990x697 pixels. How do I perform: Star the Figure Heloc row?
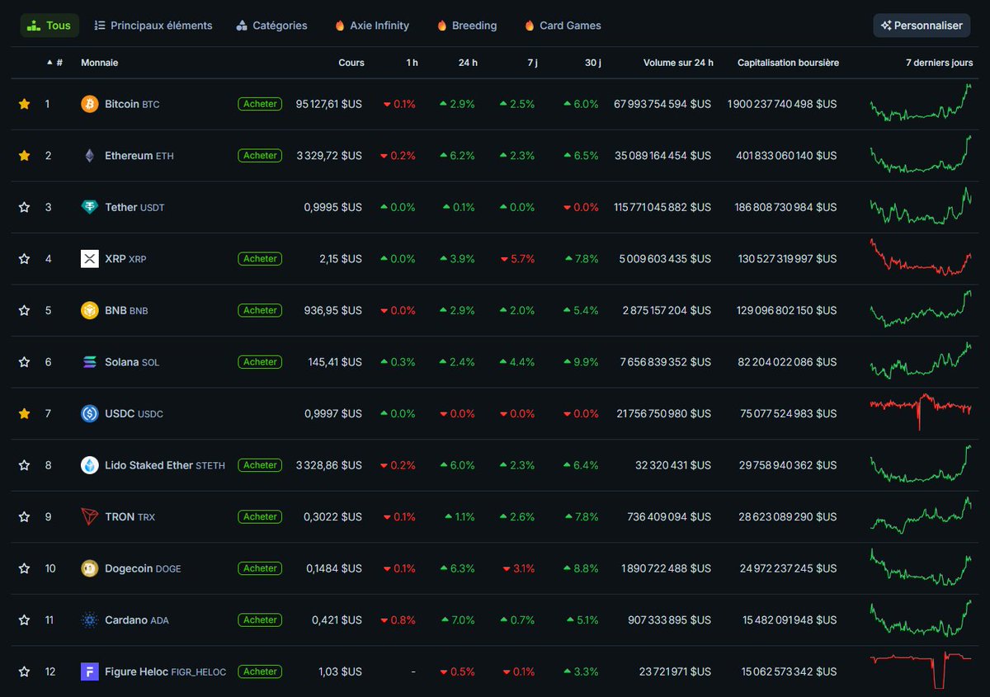24,671
